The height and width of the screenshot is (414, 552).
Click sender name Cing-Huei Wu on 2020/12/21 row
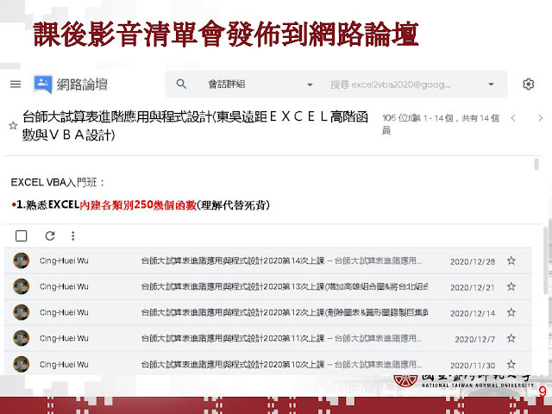click(64, 286)
